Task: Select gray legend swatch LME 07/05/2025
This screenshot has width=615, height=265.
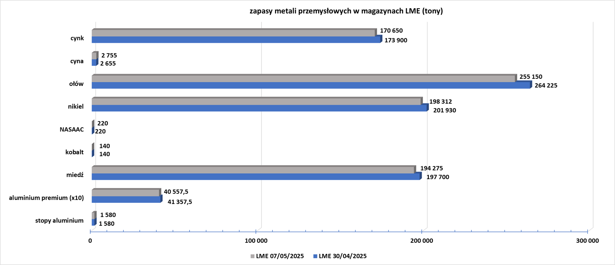Action: click(x=253, y=256)
